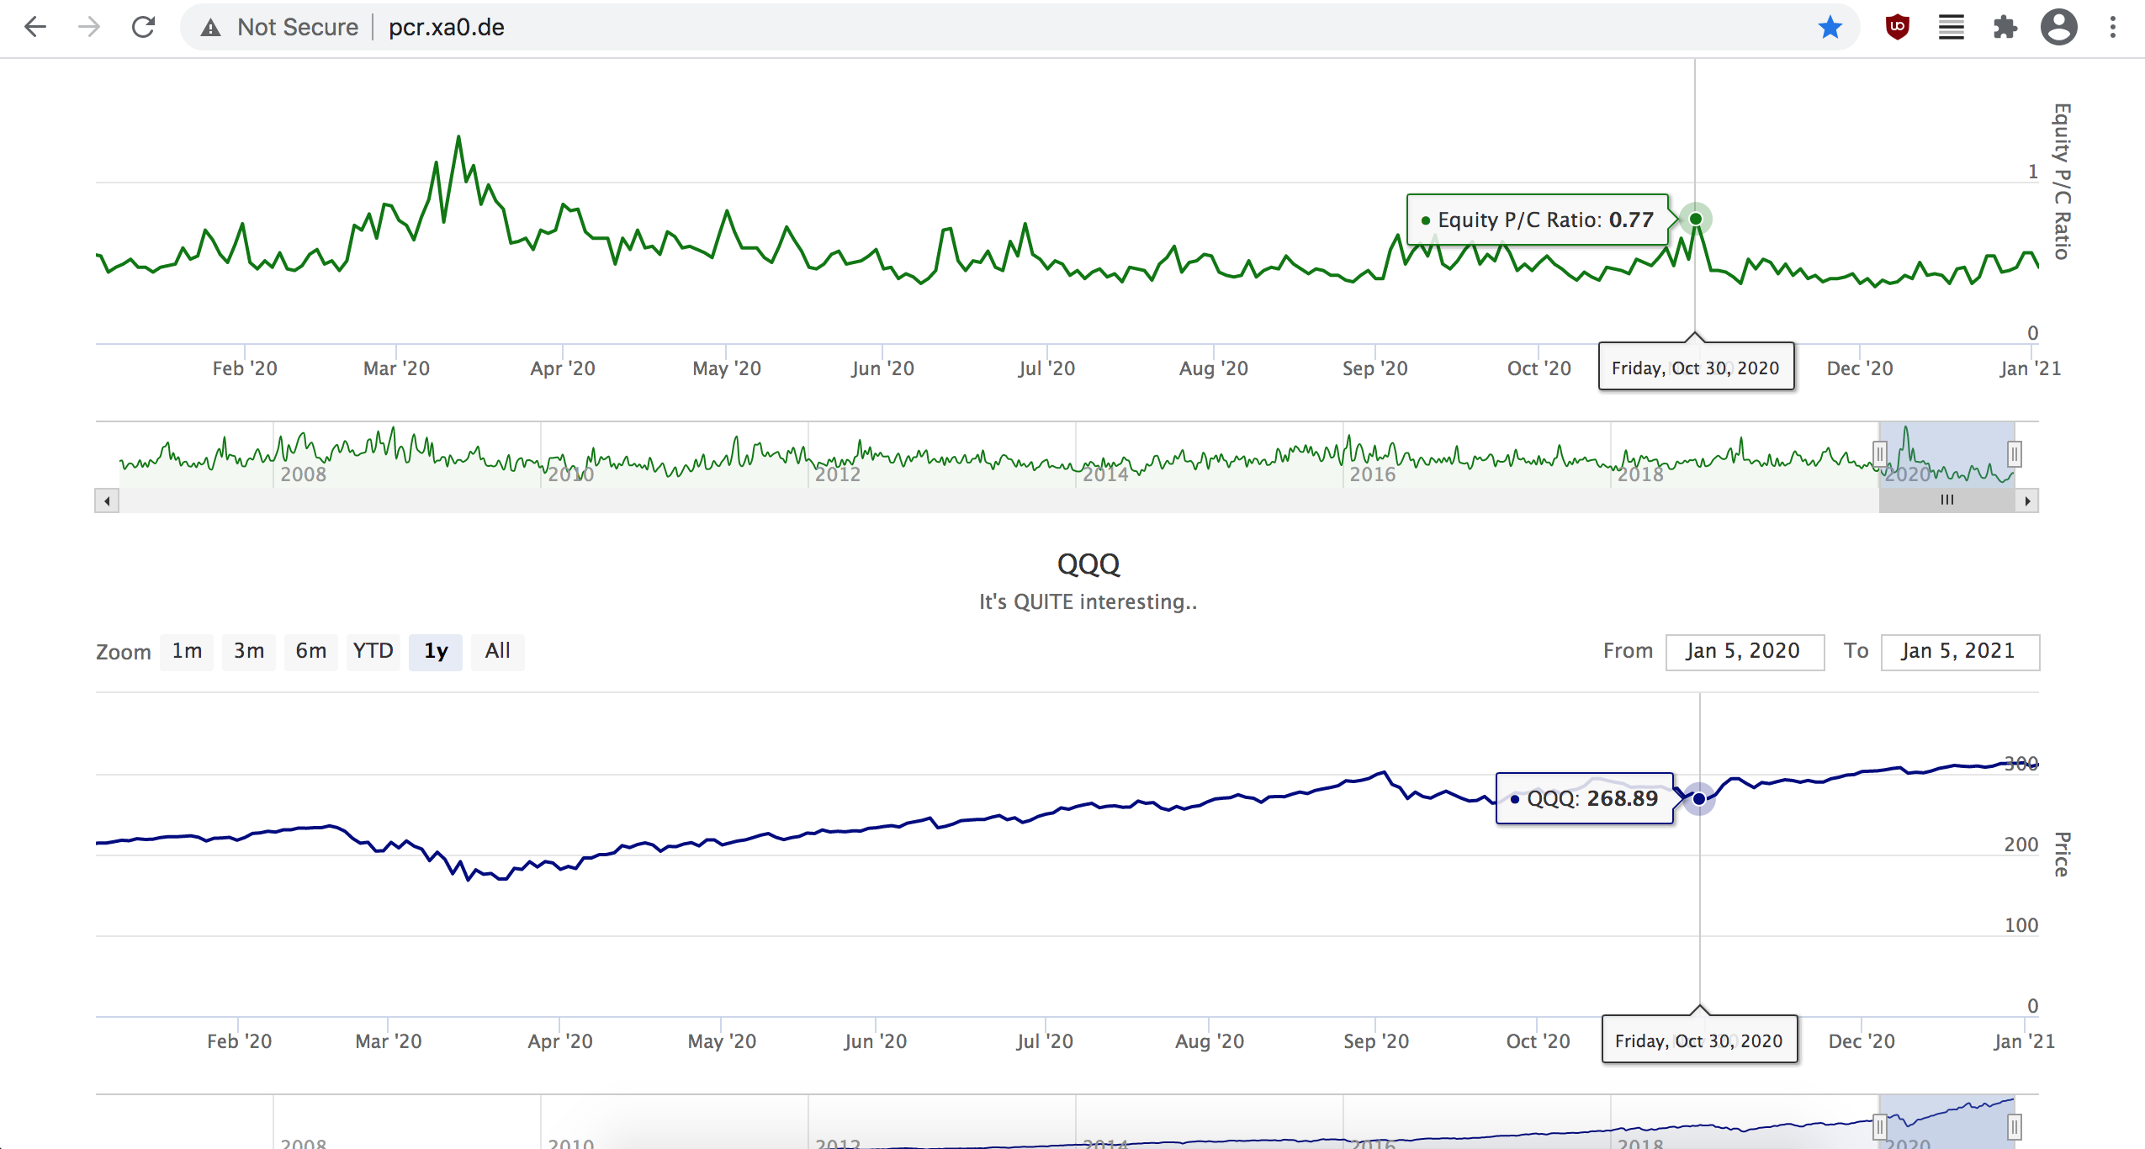
Task: Click the To date field Jan 5, 2021
Action: tap(1960, 652)
